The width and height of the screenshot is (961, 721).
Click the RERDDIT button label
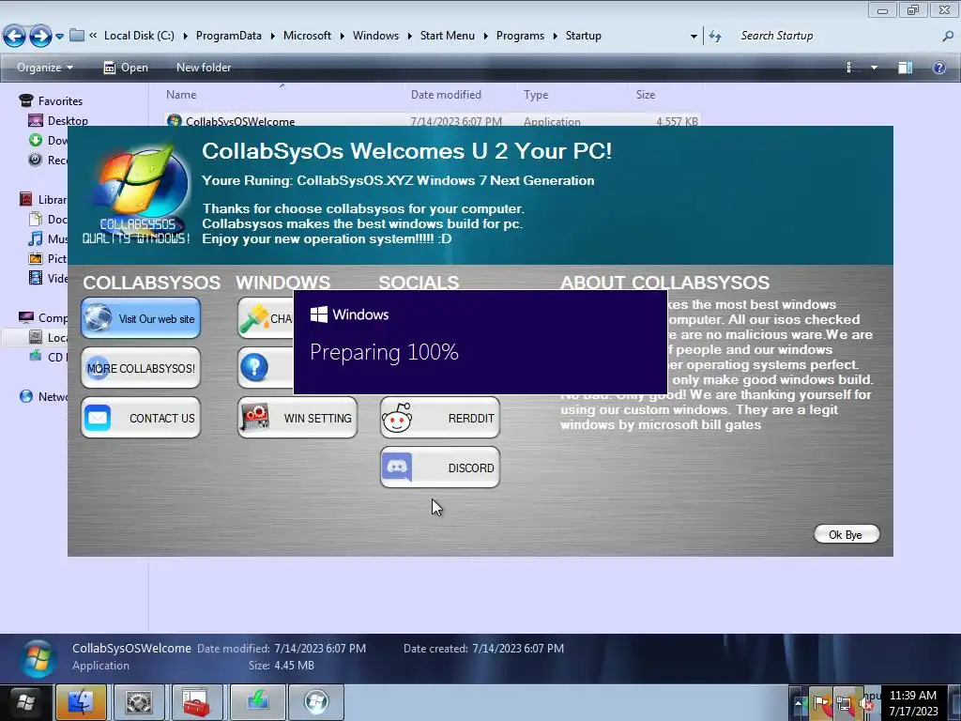(471, 418)
